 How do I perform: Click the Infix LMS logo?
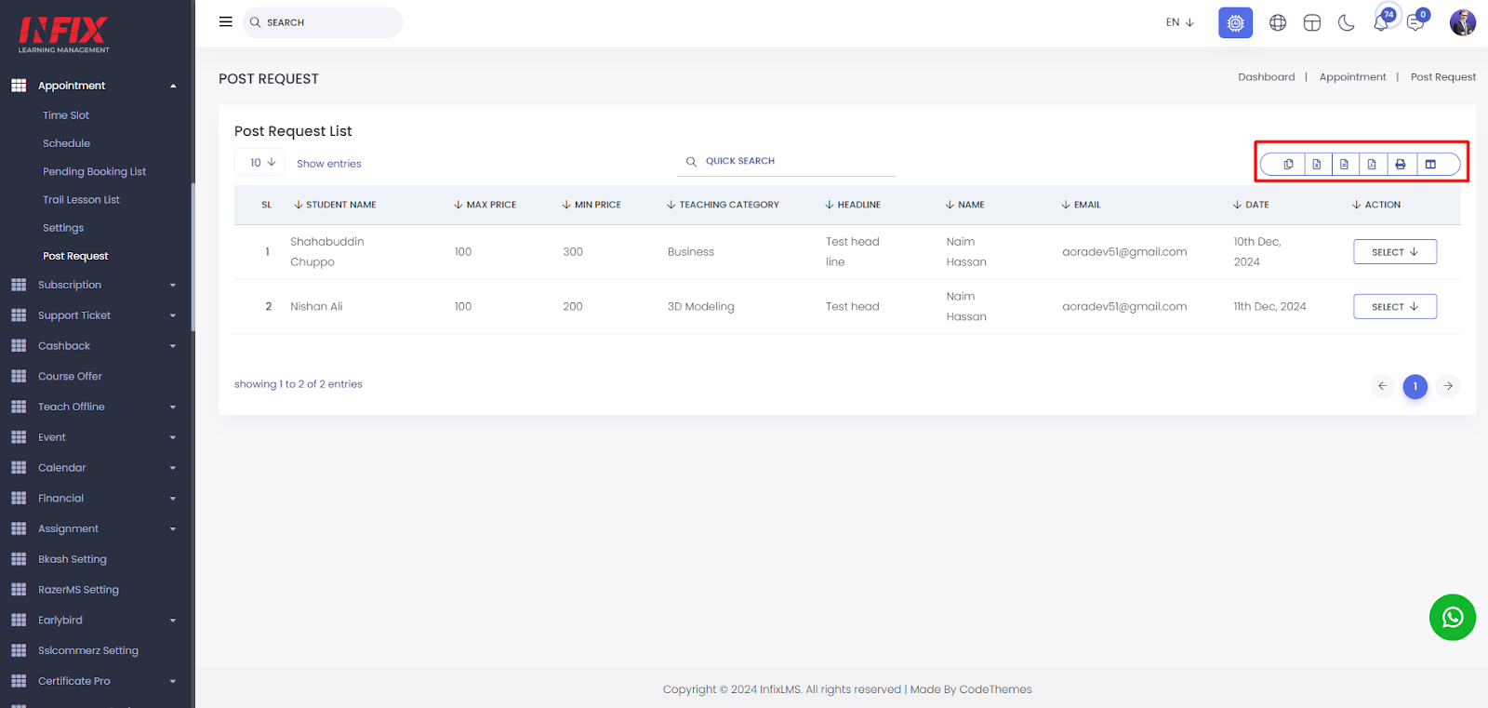64,34
